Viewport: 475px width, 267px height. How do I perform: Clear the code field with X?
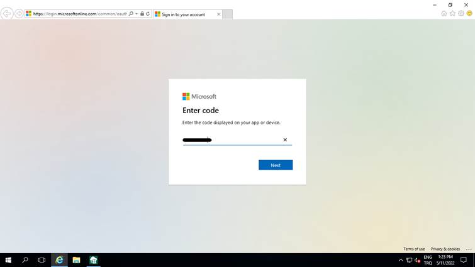click(285, 139)
